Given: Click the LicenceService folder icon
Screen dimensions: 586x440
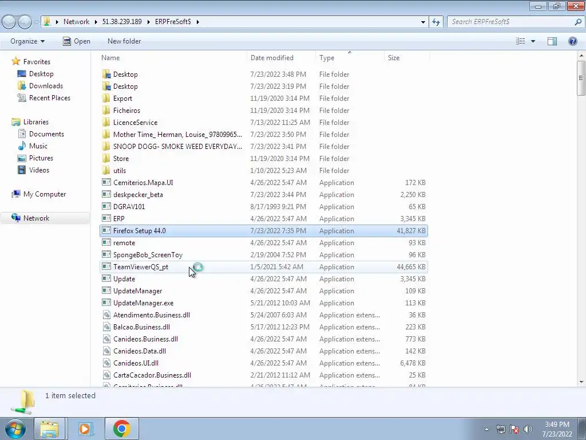Looking at the screenshot, I should (106, 123).
